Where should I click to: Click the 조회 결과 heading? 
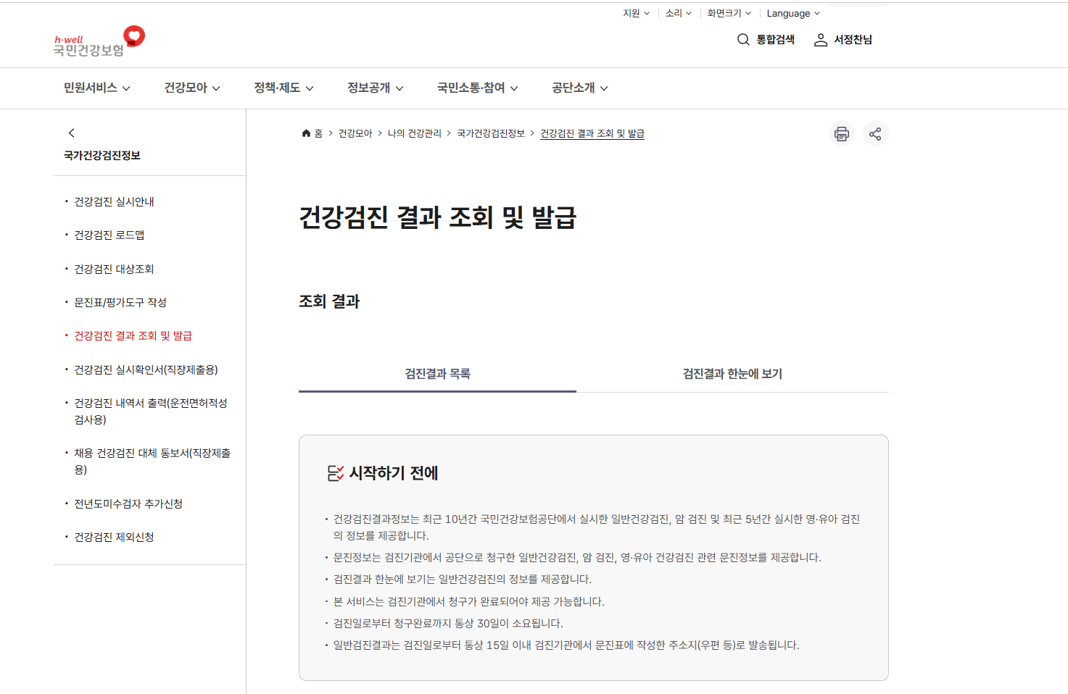[329, 301]
